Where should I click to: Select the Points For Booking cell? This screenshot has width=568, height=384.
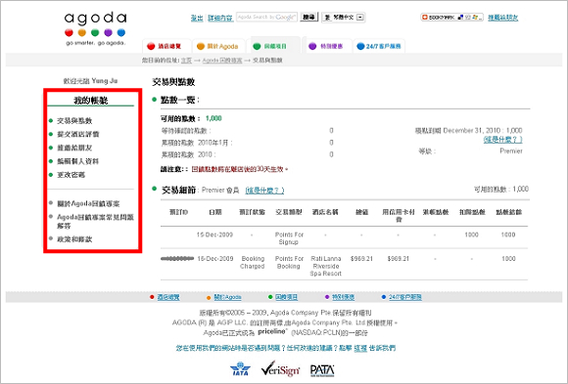[x=289, y=263]
